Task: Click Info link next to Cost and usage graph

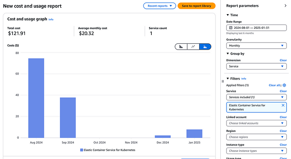Action: (x=51, y=20)
